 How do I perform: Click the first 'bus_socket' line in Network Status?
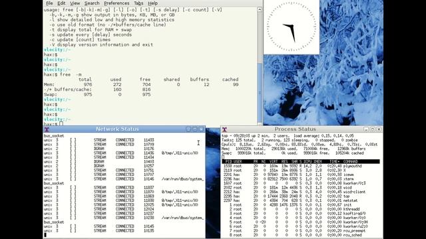[54, 136]
